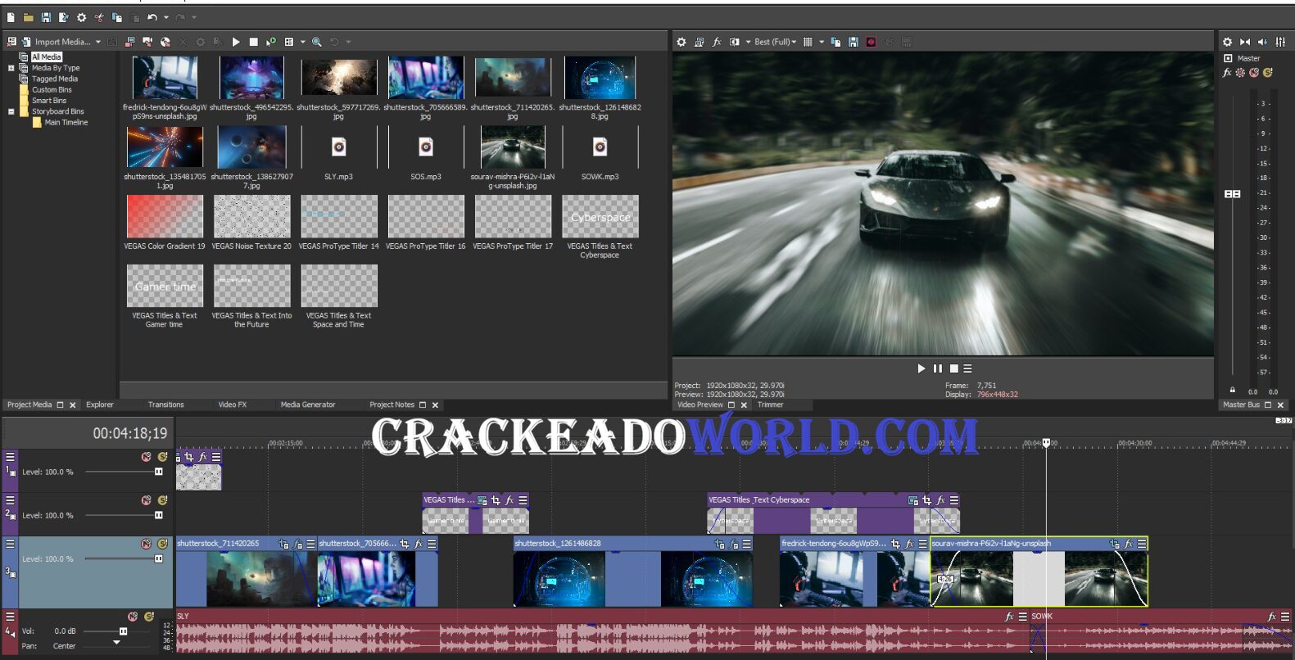Screen dimensions: 1295x660
Task: Create a new project with toolbar icon
Action: [11, 17]
